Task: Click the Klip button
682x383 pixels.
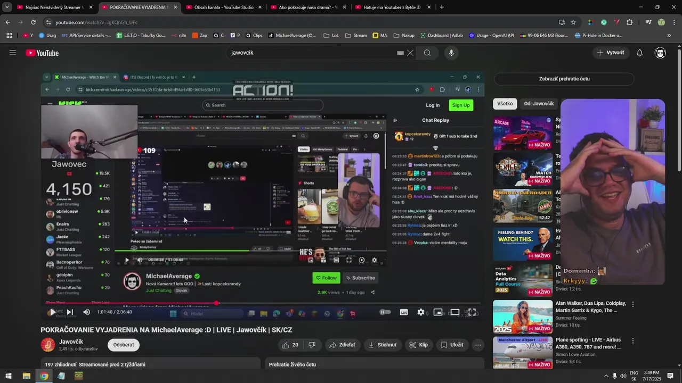Action: (418, 345)
